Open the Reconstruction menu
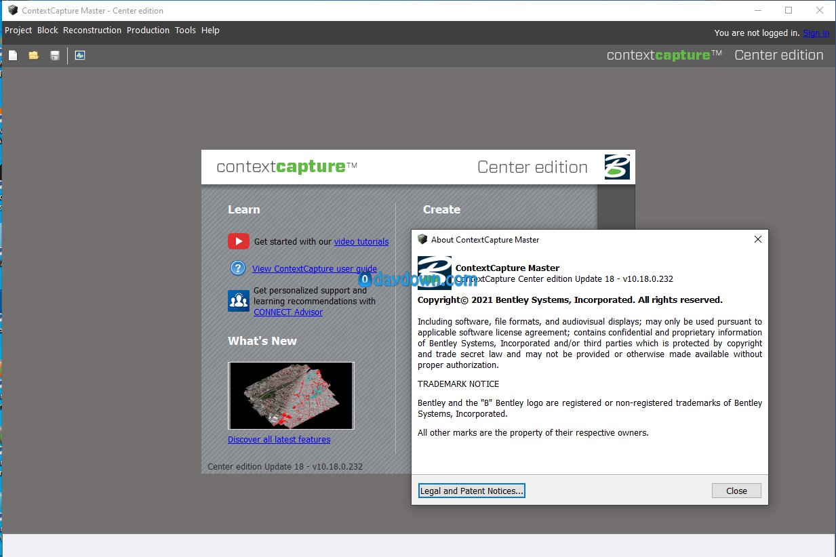836x557 pixels. [x=92, y=30]
